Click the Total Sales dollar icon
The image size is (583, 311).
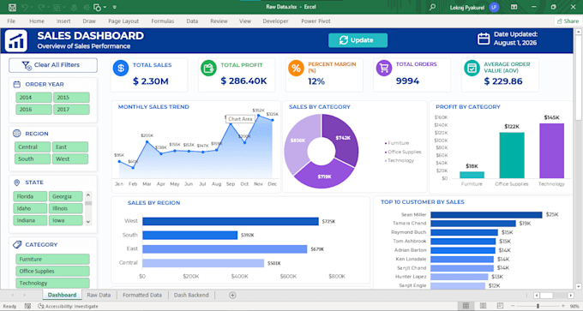point(121,69)
